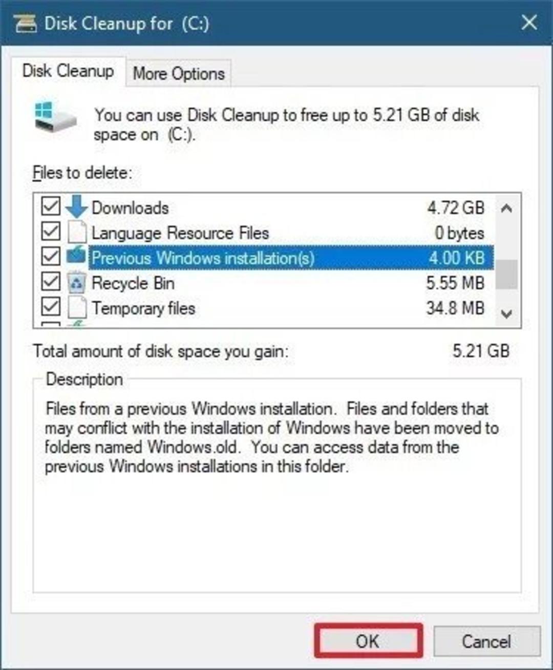This screenshot has height=670, width=553.
Task: Uncheck the Language Resource Files checkbox
Action: point(51,232)
